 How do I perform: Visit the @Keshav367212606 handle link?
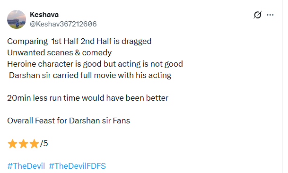click(63, 24)
